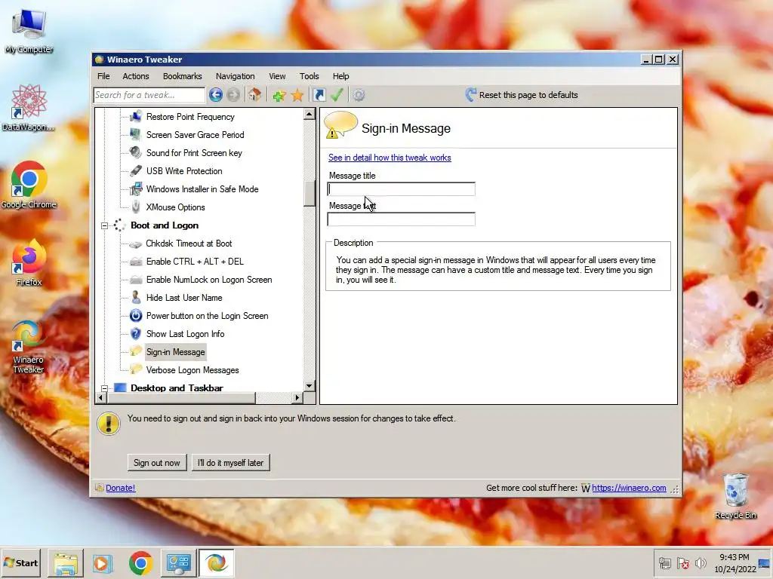This screenshot has height=579, width=773.
Task: Open settings gear icon in toolbar
Action: coord(359,94)
